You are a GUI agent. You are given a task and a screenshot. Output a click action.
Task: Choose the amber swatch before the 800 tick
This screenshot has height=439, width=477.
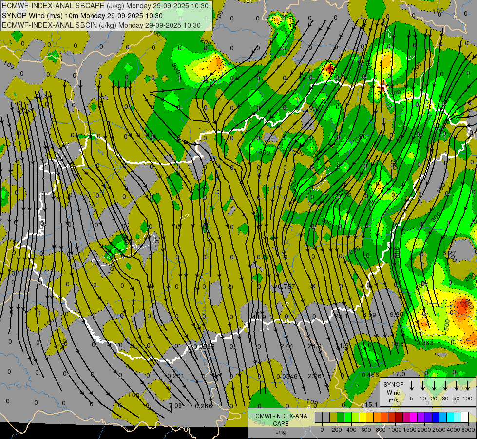click(370, 417)
